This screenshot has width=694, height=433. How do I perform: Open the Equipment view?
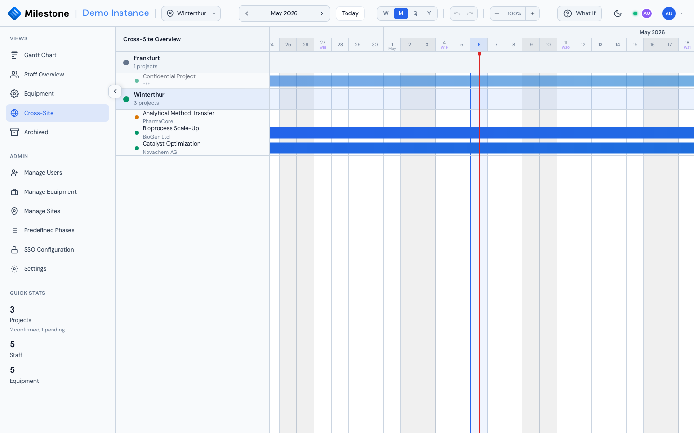pyautogui.click(x=57, y=94)
